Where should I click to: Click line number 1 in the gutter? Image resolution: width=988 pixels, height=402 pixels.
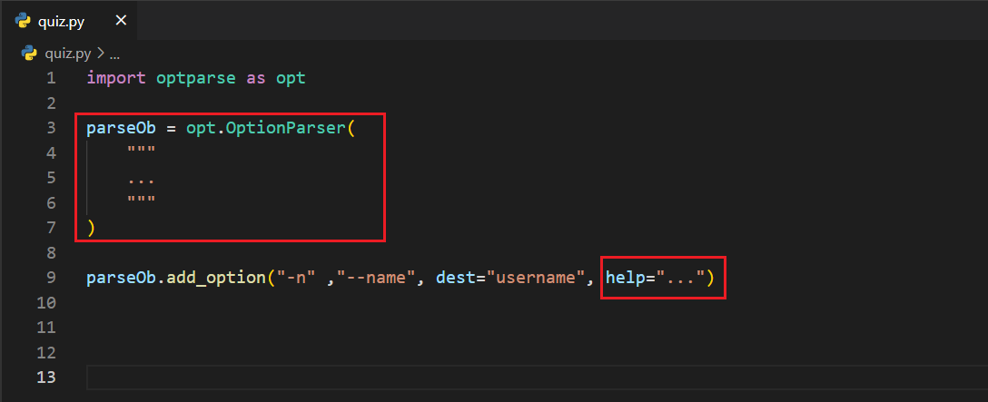coord(51,78)
